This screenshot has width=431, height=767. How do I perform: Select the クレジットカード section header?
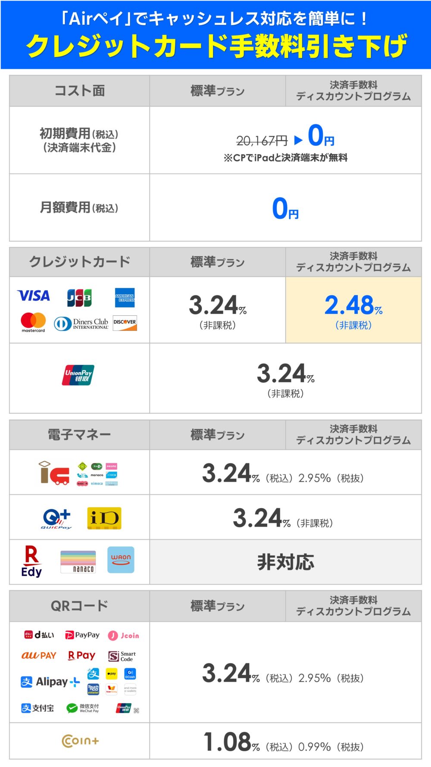coord(80,262)
